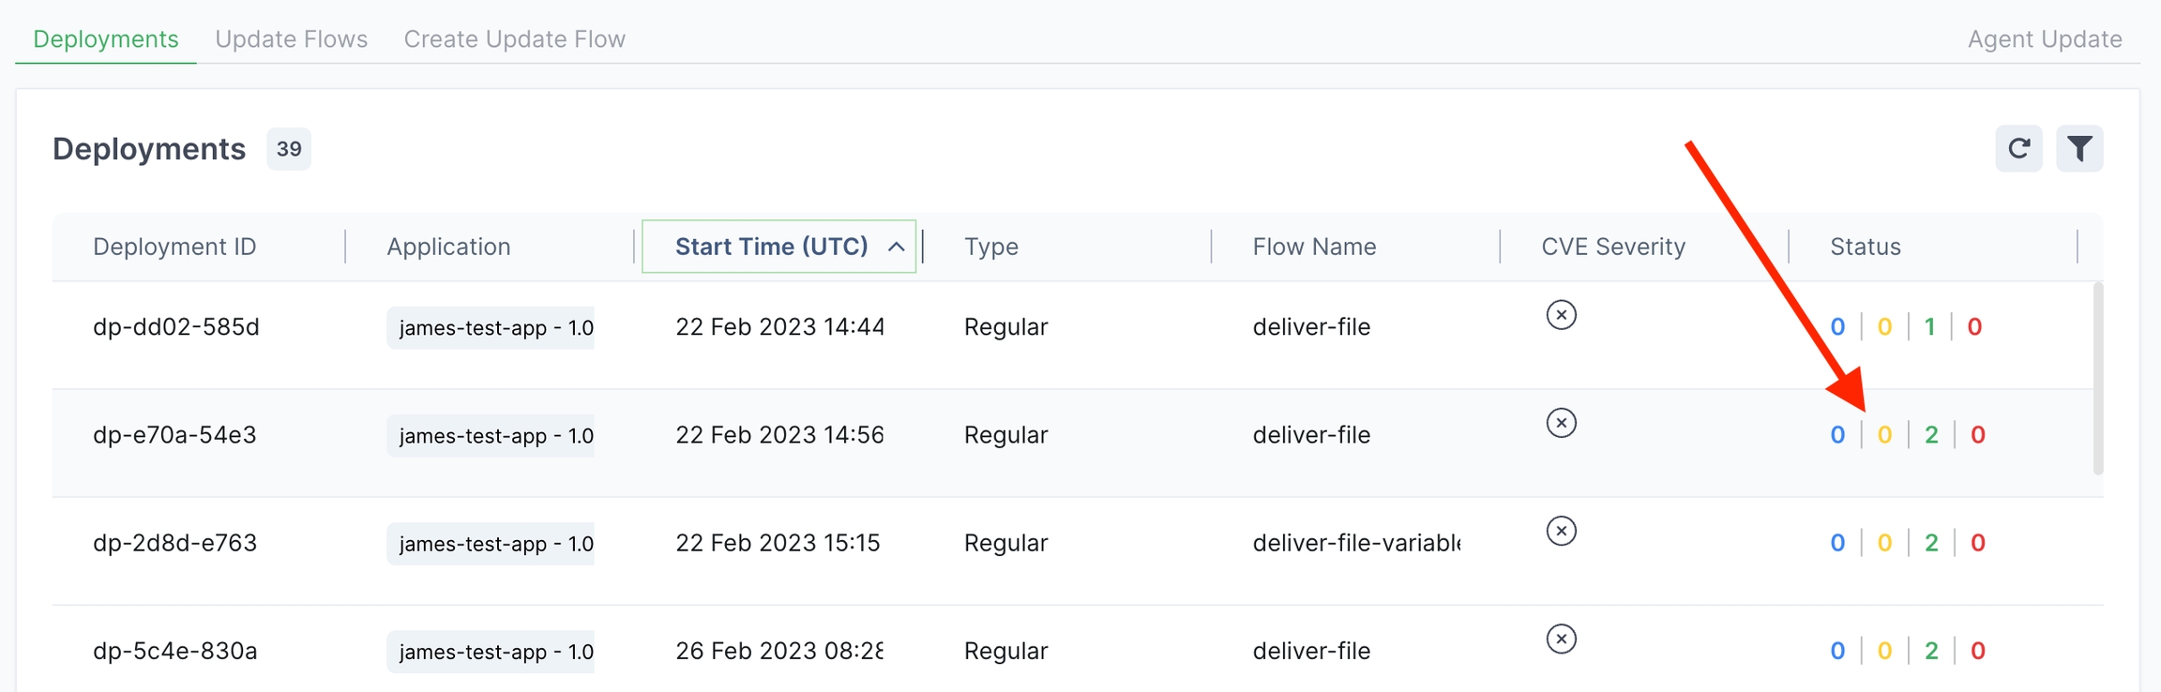Open deployment dp-e70a-54e3

click(x=174, y=435)
